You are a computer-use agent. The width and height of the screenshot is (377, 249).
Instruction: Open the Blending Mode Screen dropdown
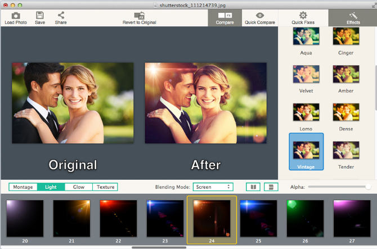[x=213, y=187]
